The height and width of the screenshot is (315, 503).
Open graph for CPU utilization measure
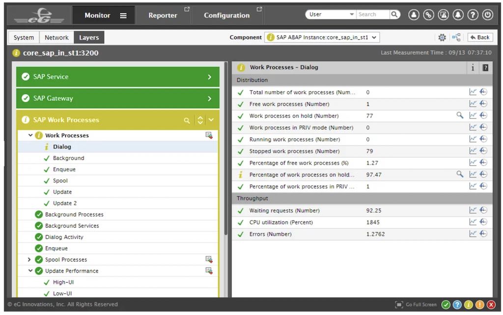point(473,222)
